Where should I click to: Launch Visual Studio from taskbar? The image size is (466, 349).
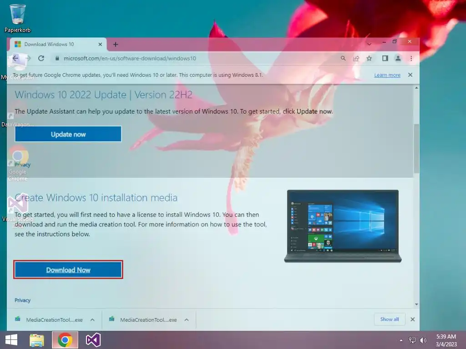[93, 340]
